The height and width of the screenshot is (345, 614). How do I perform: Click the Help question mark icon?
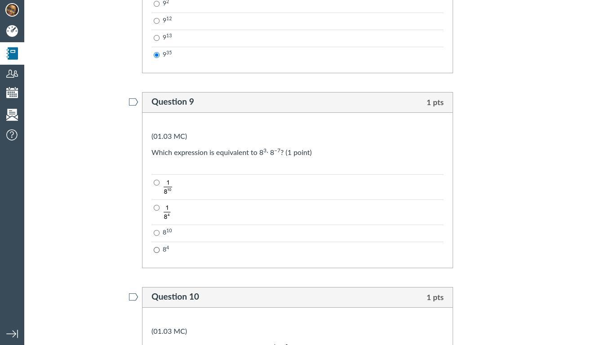[12, 135]
